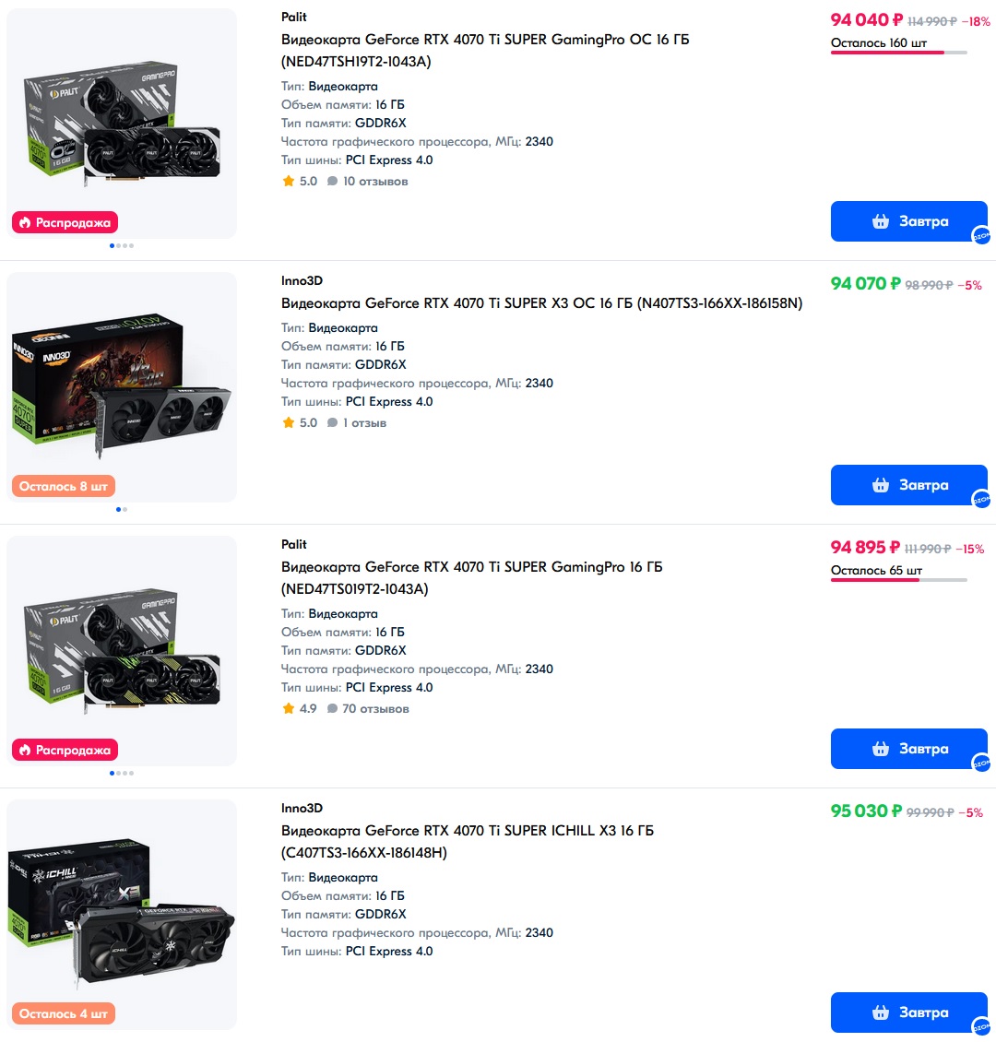
Task: Open the comment icon next to 1 отзыв
Action: point(332,422)
